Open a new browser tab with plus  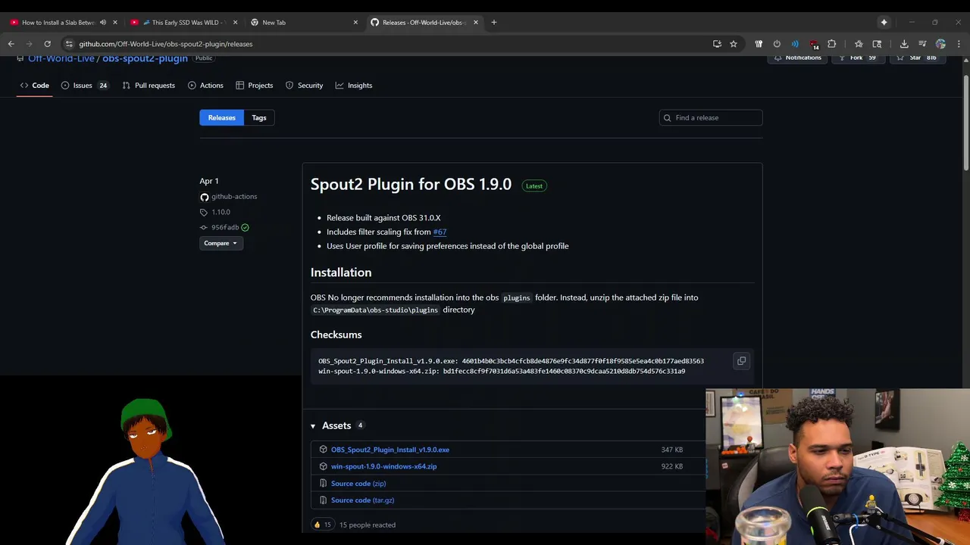point(493,22)
